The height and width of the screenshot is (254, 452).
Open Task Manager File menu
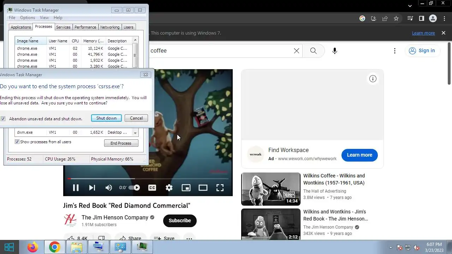click(12, 18)
